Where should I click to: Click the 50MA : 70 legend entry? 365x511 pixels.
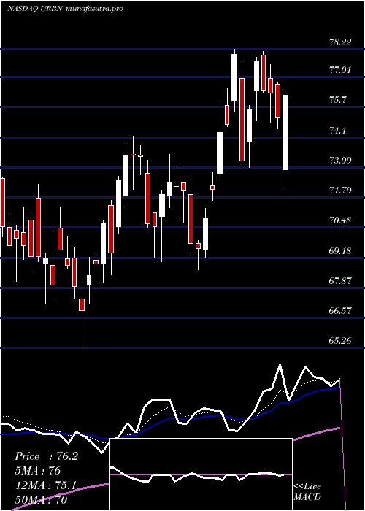point(41,499)
